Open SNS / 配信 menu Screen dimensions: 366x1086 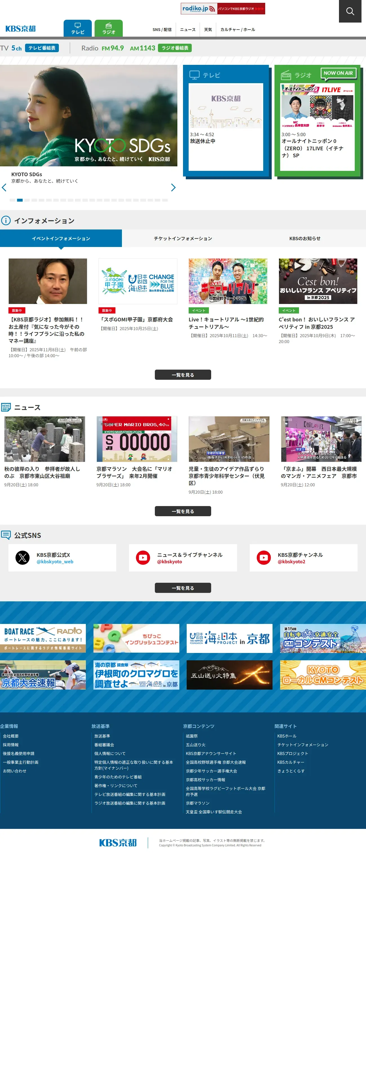pos(162,30)
